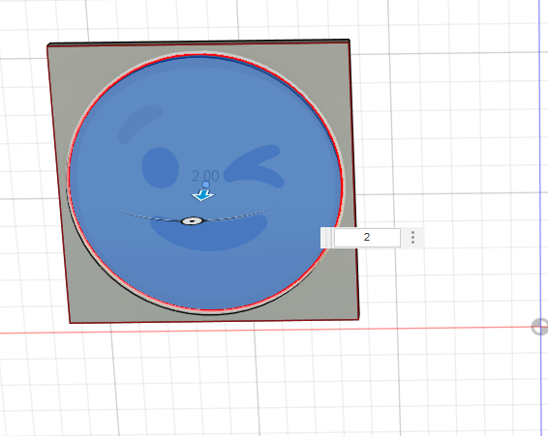Viewport: 548px width, 436px height.
Task: Click the extrude distance input field
Action: click(367, 238)
